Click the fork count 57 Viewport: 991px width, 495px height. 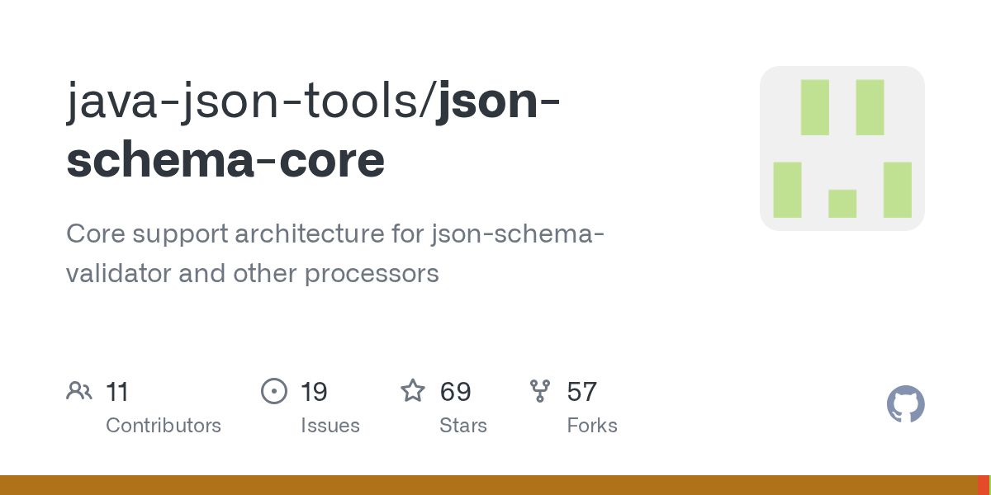point(581,391)
